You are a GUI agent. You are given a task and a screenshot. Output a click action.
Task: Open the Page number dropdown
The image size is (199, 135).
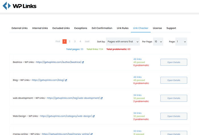point(181,42)
